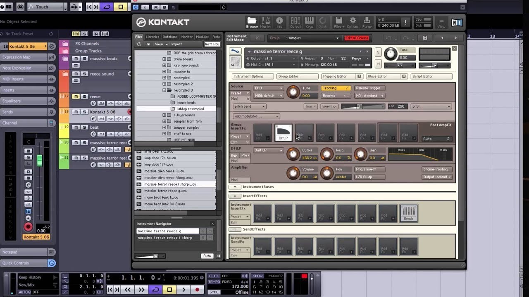Switch to the Libraries tab

pos(152,37)
